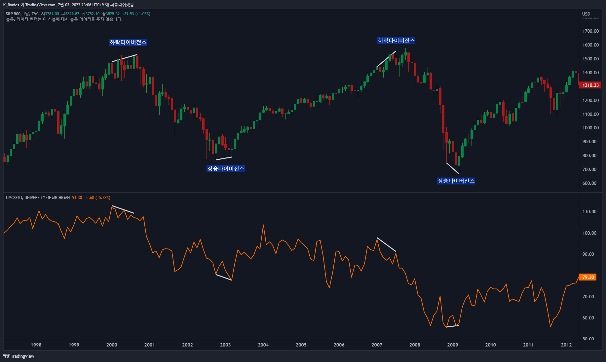Click the 2009 year label on time axis

click(x=453, y=345)
